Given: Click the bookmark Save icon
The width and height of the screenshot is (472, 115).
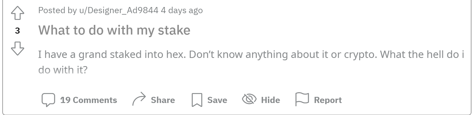Looking at the screenshot, I should tap(197, 100).
